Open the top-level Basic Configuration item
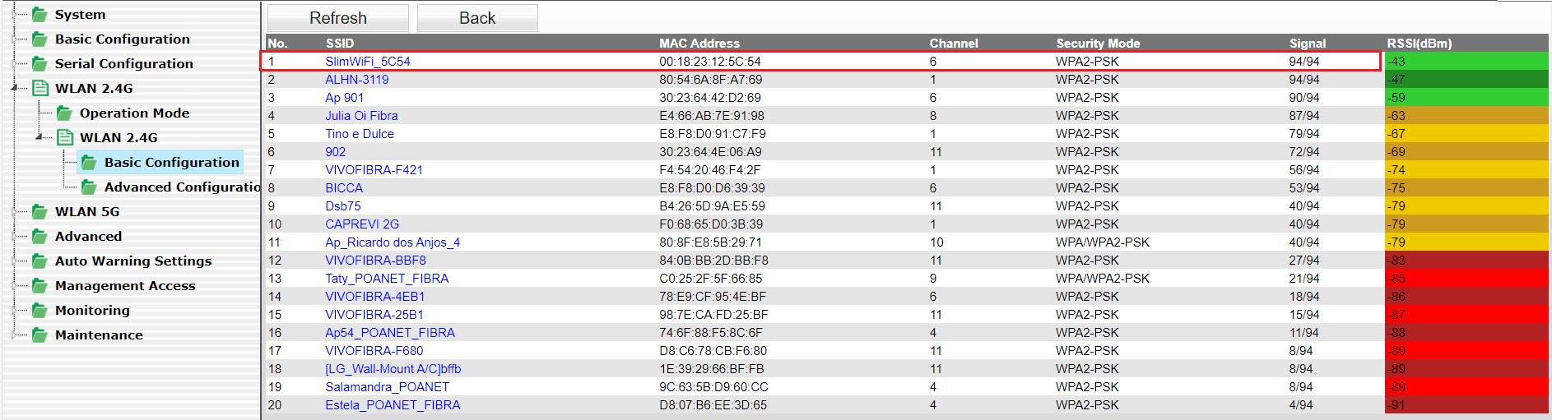This screenshot has width=1552, height=420. 122,39
